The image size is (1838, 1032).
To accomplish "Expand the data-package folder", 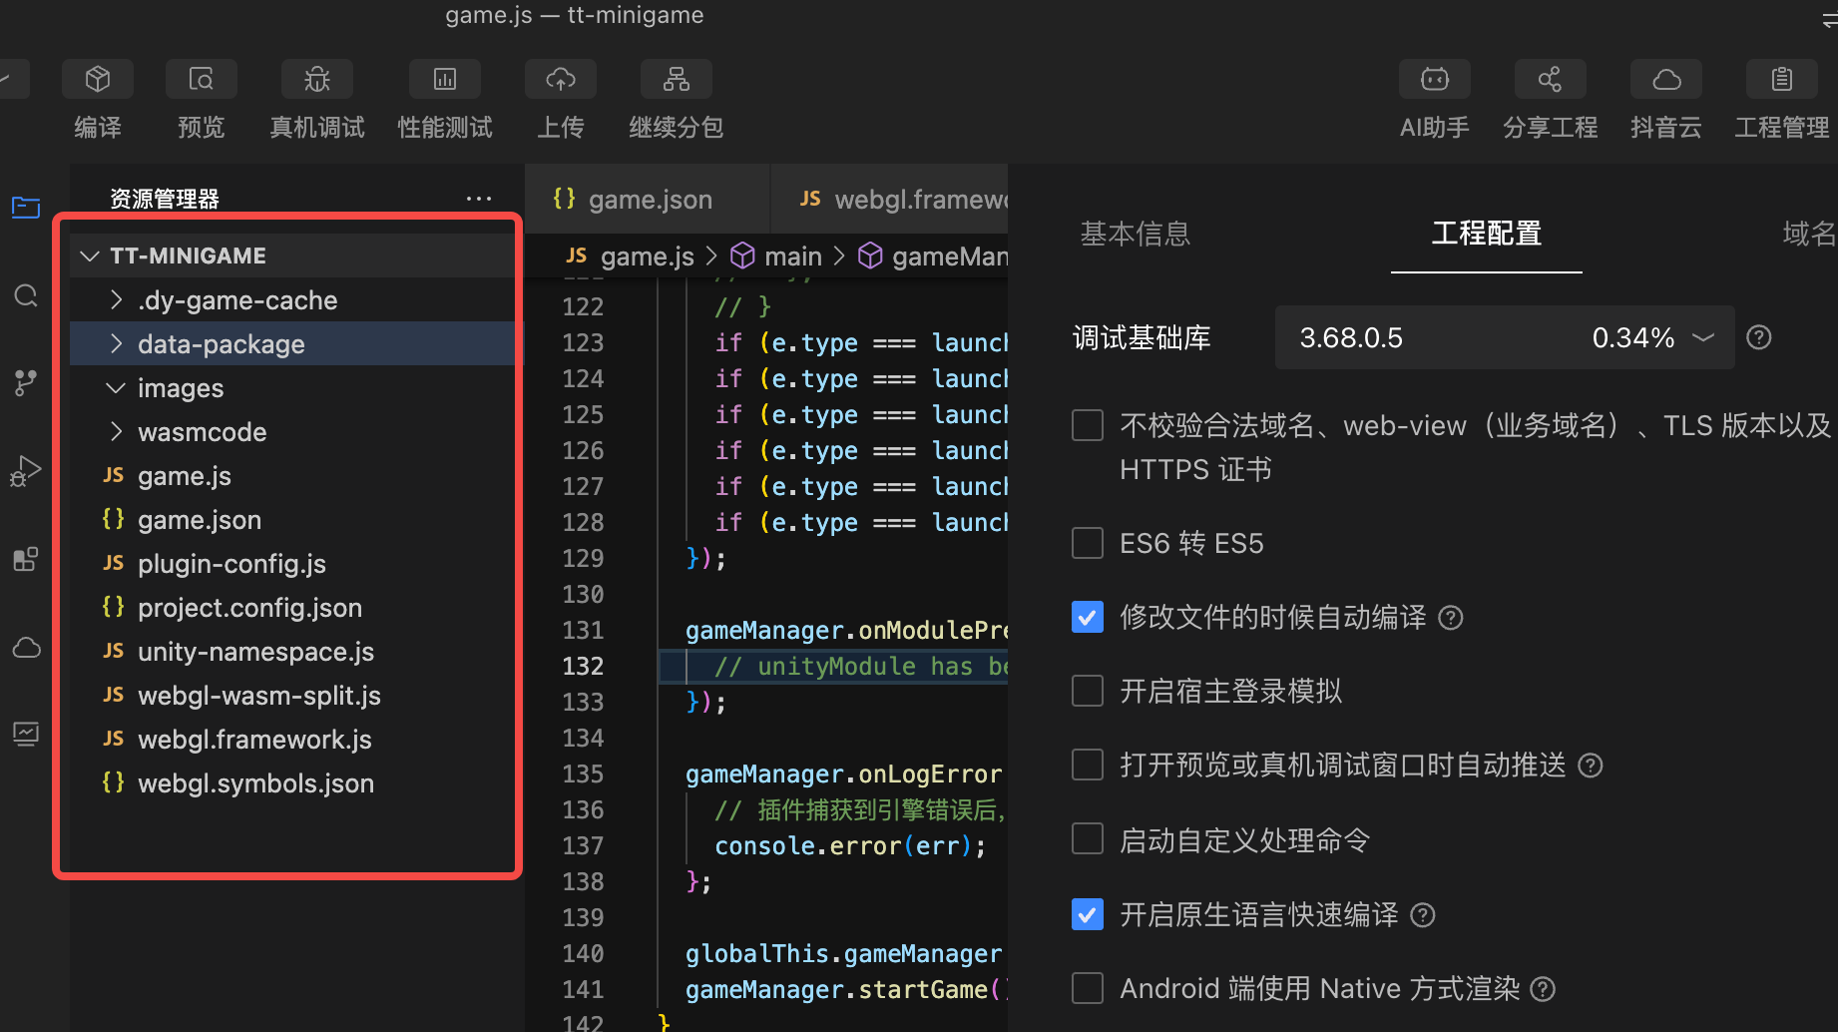I will click(220, 344).
